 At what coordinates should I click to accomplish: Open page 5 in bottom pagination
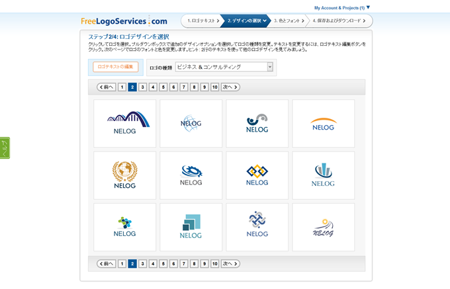click(x=163, y=264)
